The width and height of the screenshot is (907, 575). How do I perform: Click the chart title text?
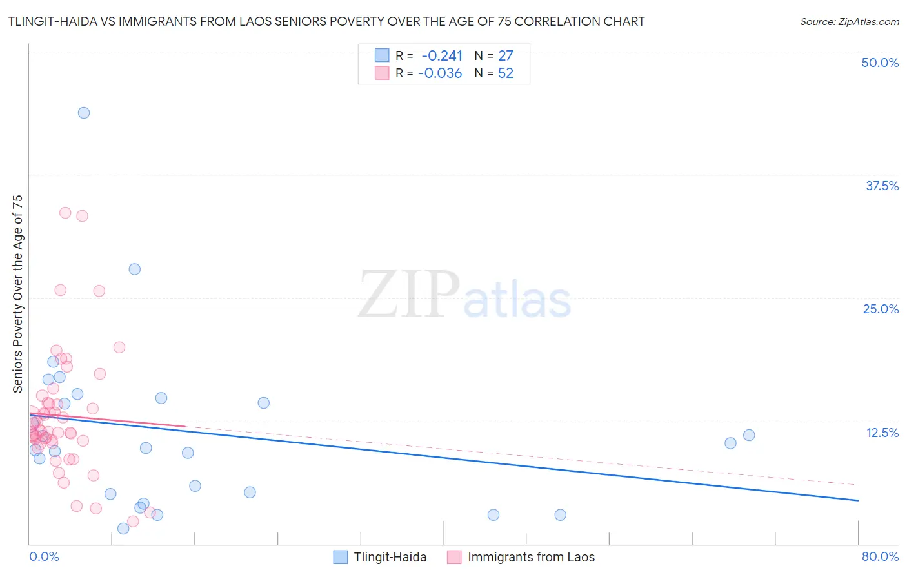click(326, 21)
